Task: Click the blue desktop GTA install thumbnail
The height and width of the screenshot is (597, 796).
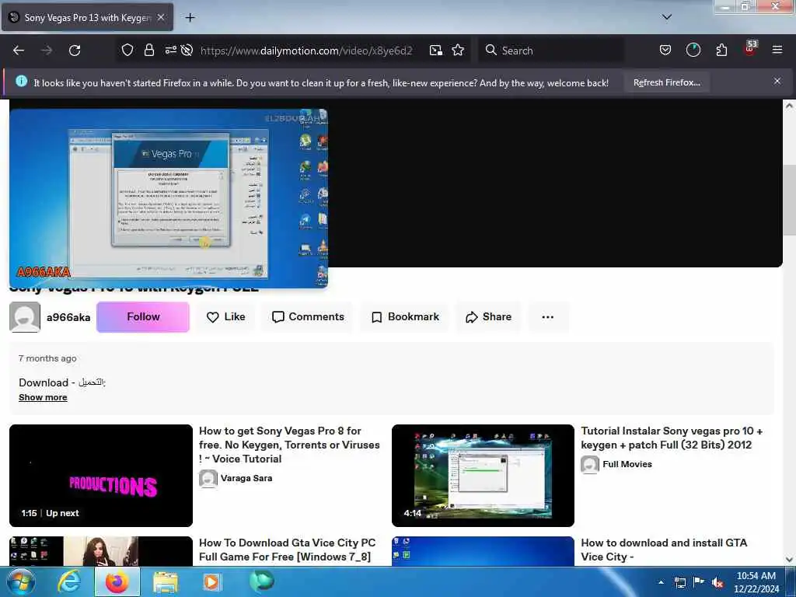Action: point(483,551)
